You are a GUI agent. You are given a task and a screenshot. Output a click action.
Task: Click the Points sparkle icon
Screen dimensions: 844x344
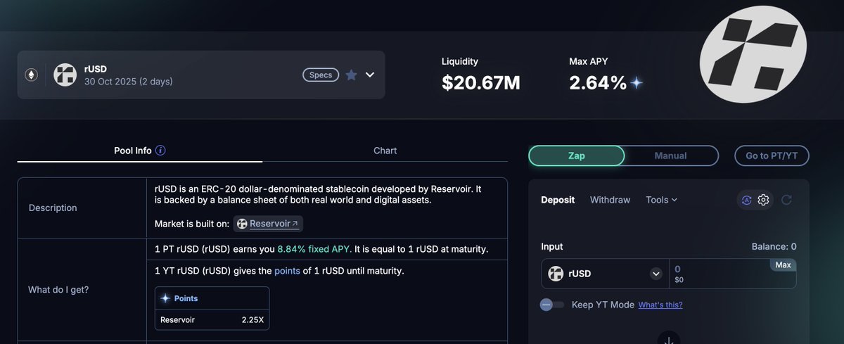coord(165,298)
